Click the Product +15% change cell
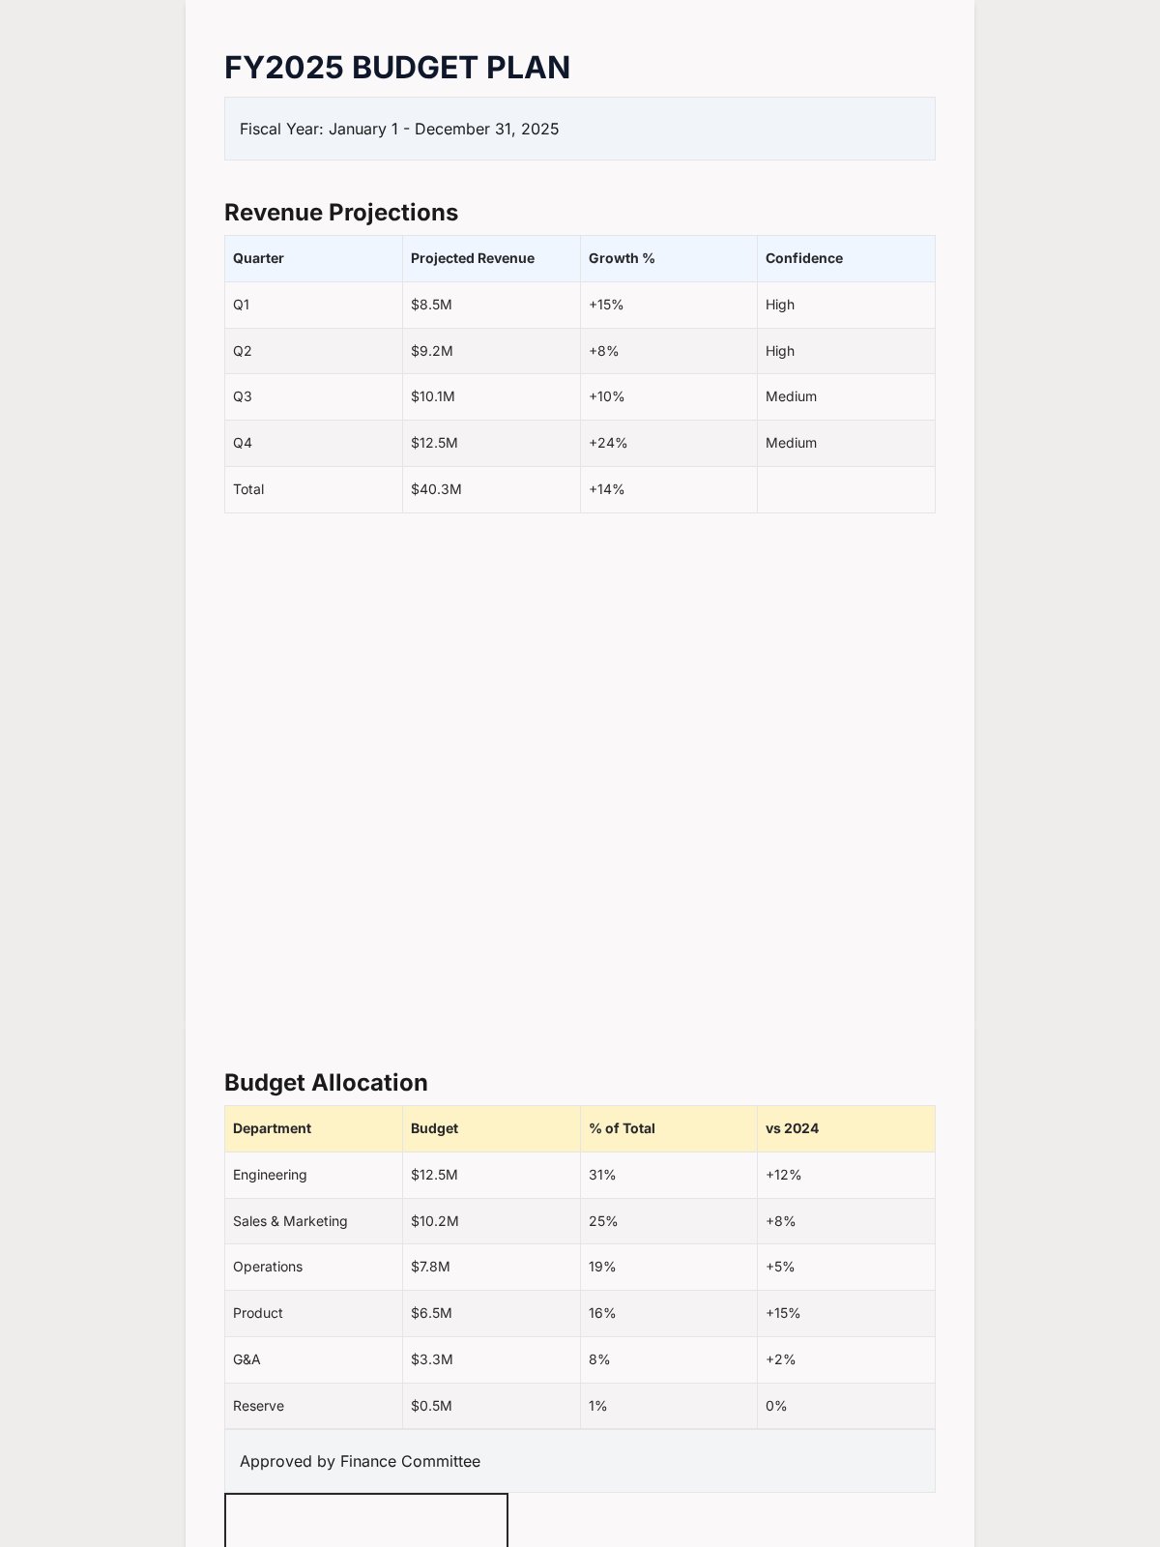Screen dimensions: 1160x1547 coord(846,1313)
